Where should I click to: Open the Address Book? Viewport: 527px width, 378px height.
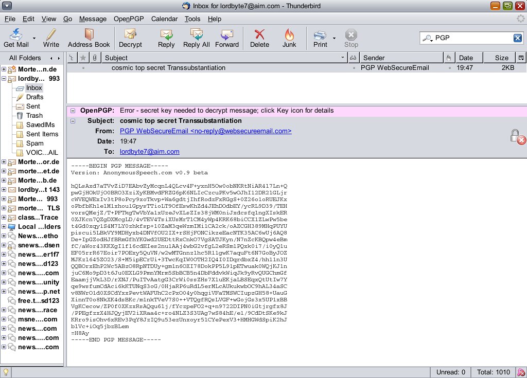[89, 38]
